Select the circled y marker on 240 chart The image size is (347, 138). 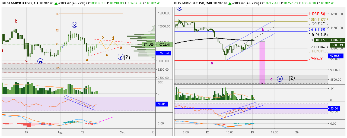point(280,79)
